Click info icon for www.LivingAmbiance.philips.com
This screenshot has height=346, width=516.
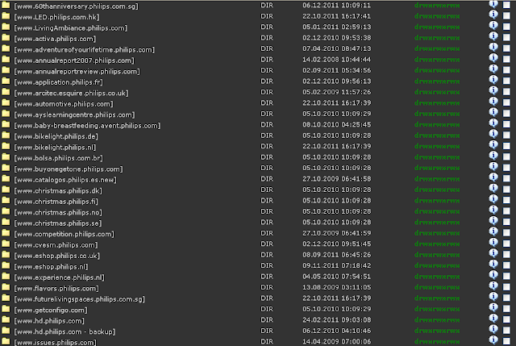(x=493, y=25)
